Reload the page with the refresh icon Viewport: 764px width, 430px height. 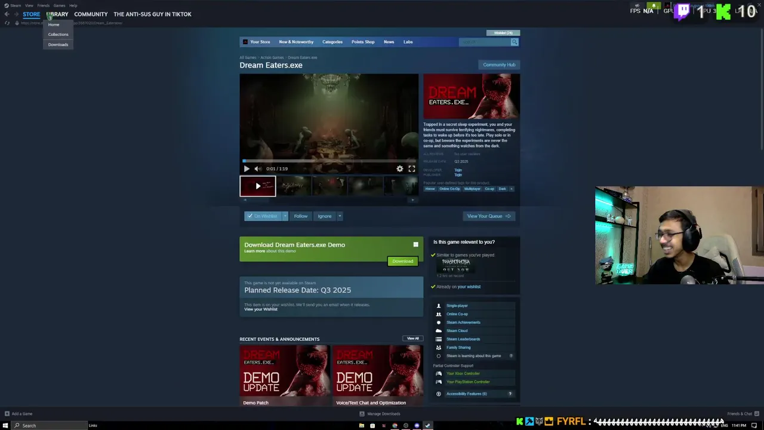tap(7, 23)
